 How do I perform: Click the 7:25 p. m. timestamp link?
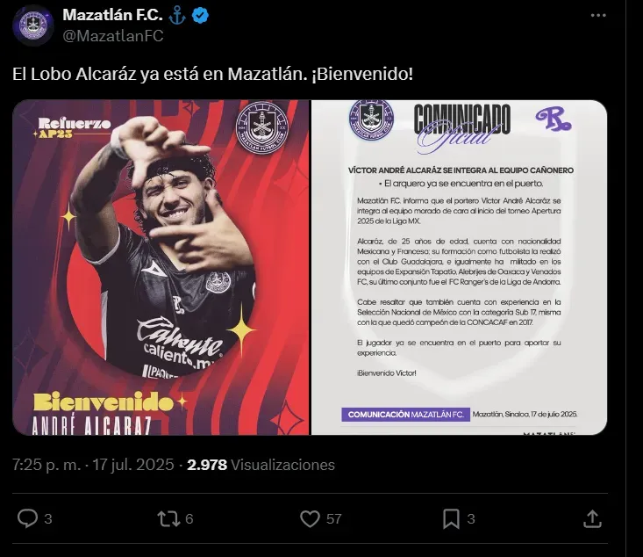tap(46, 465)
